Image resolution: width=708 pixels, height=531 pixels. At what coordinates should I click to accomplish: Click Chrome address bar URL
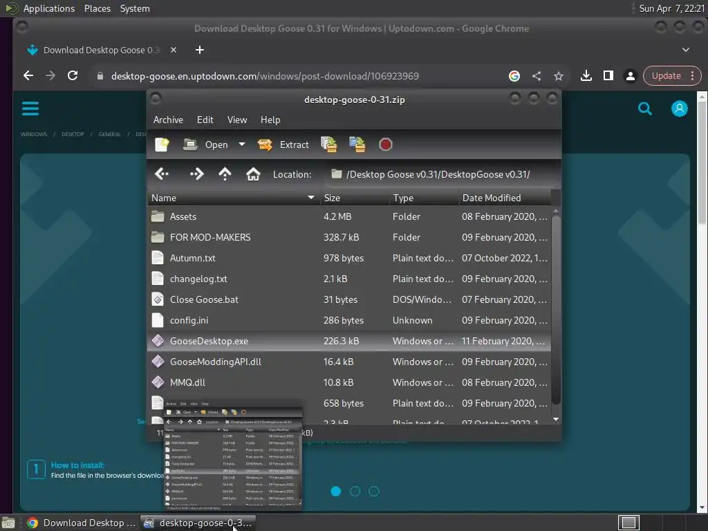point(265,76)
